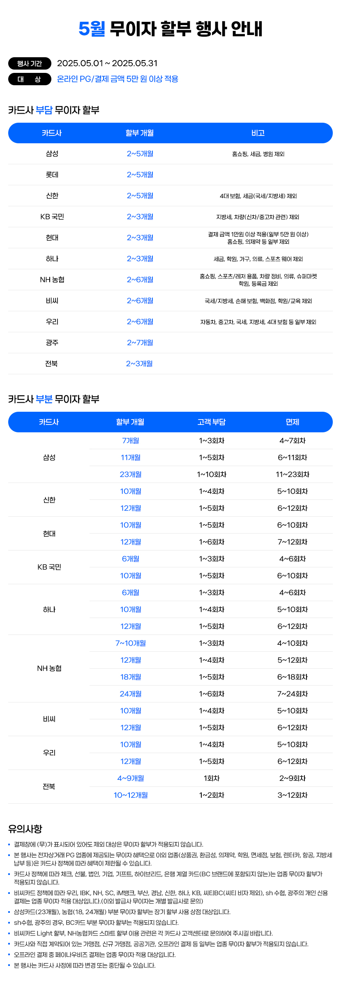Select the blue 온라인 PG 5만 원 이상 text
The image size is (341, 989).
[x=118, y=79]
